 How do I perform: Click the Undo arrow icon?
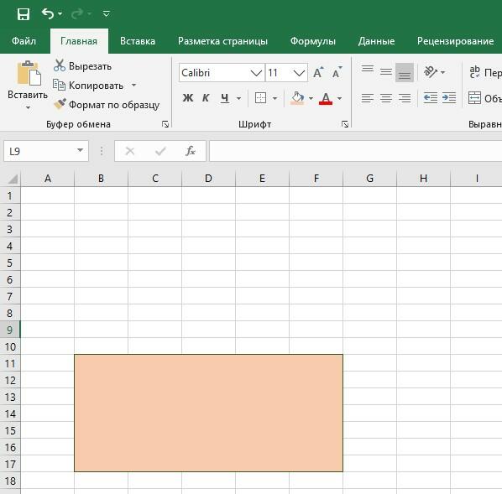click(47, 14)
